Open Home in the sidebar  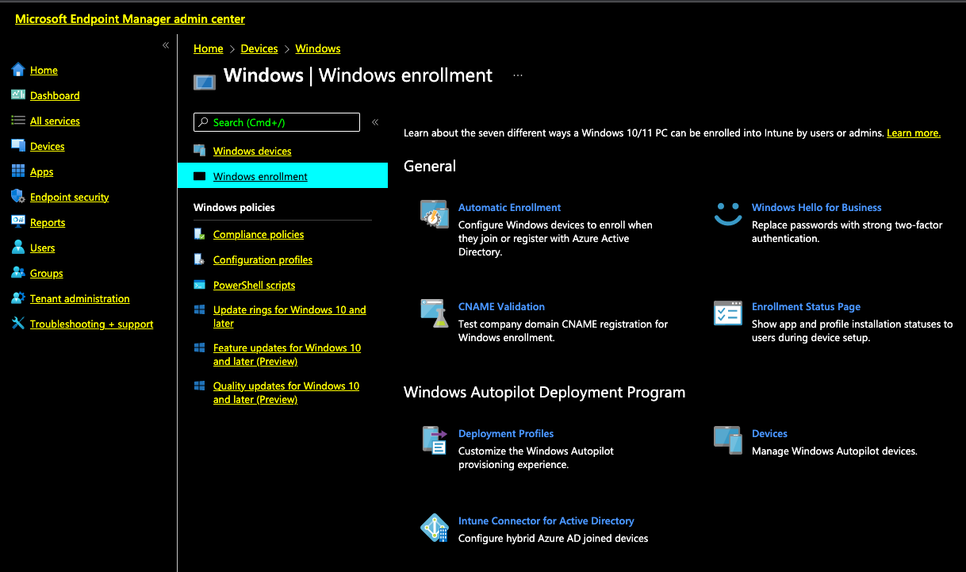(x=44, y=70)
